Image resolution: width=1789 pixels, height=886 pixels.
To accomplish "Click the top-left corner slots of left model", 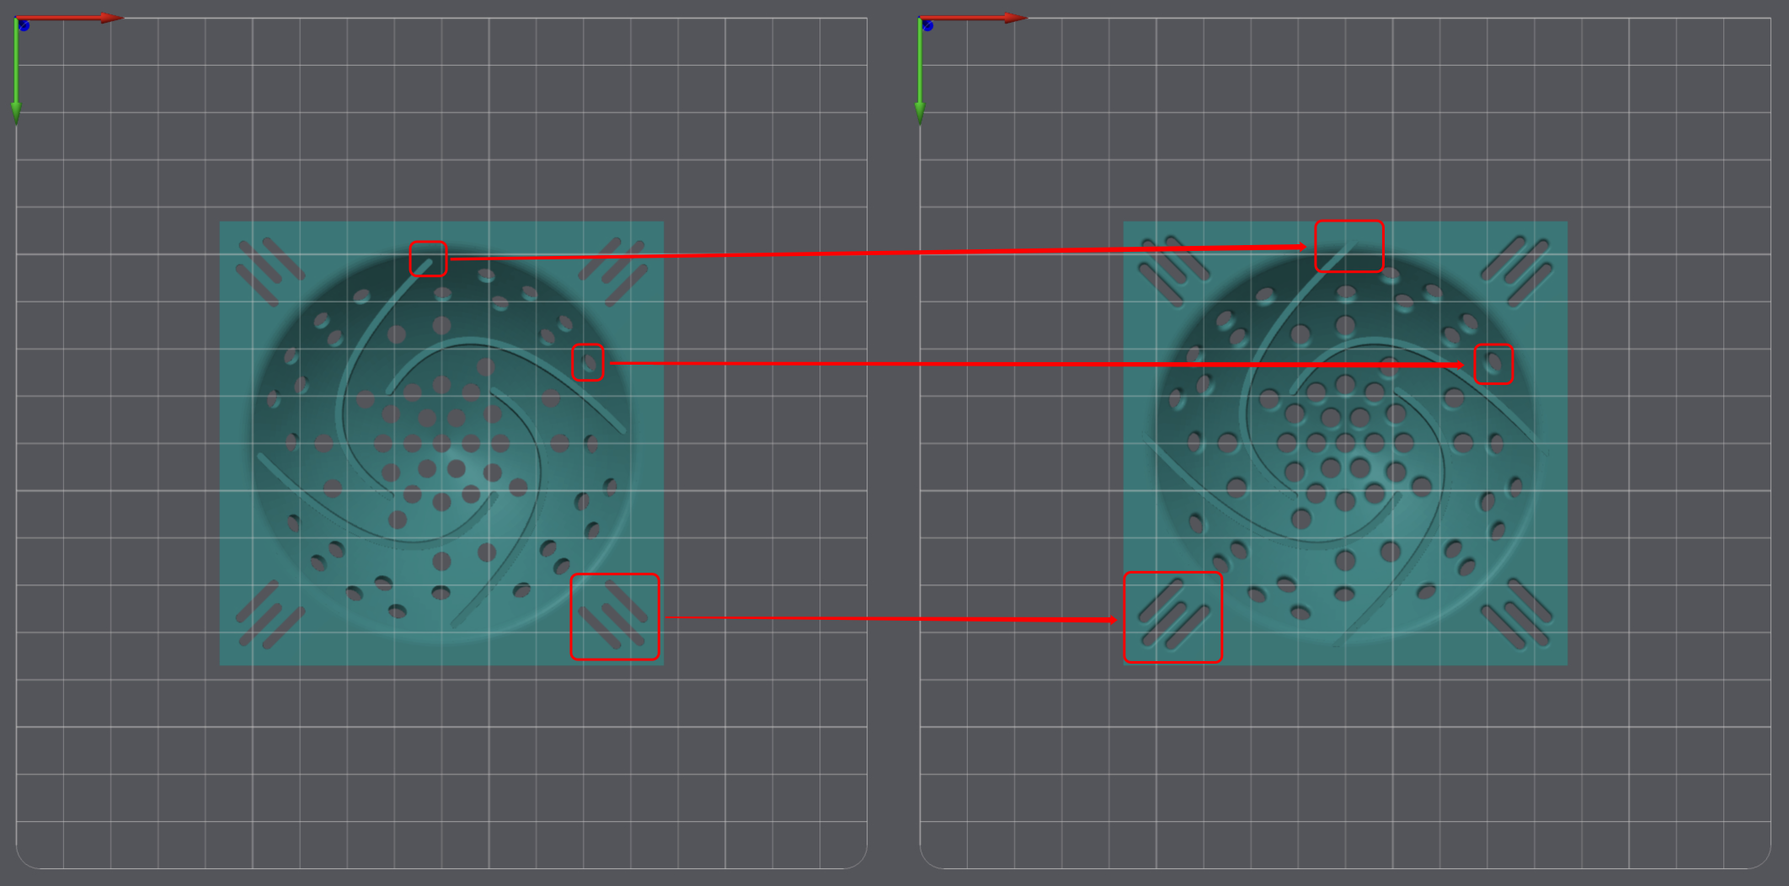I will pos(270,271).
